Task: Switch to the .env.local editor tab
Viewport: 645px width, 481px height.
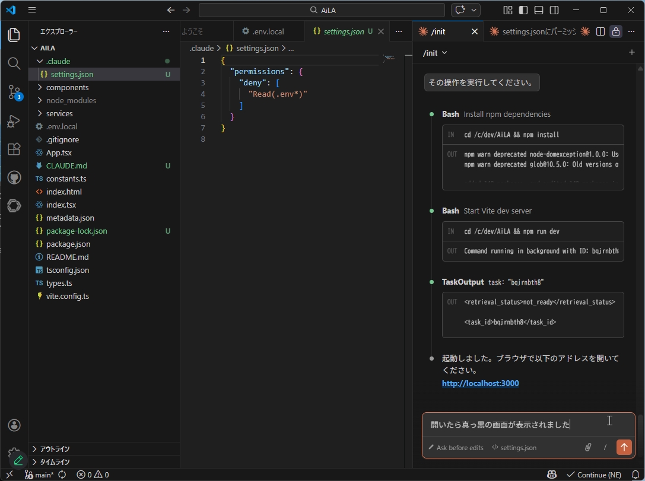Action: pos(267,31)
